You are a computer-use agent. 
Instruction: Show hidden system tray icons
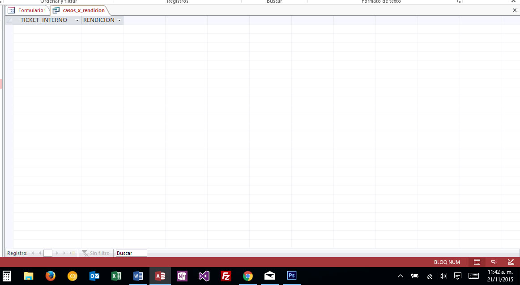pyautogui.click(x=400, y=276)
